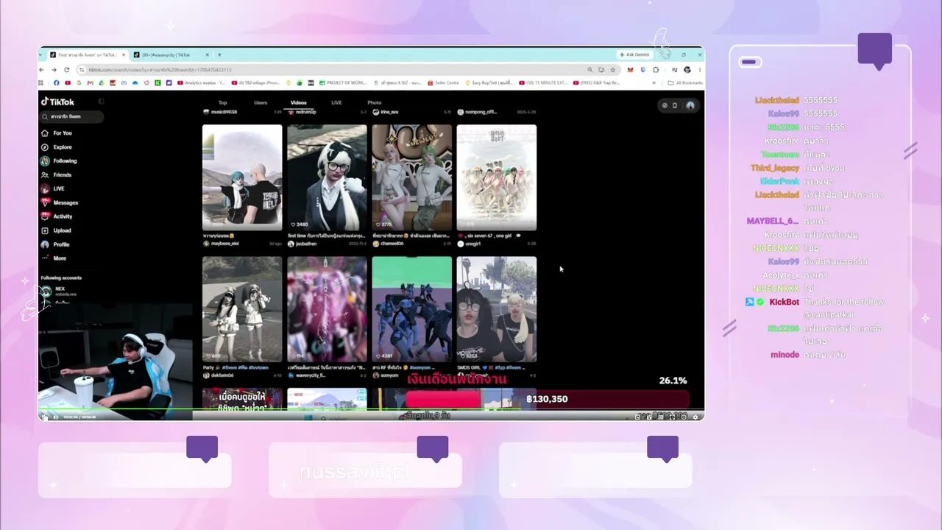Open the LIVE icon in the sidebar
The height and width of the screenshot is (530, 942).
point(45,188)
